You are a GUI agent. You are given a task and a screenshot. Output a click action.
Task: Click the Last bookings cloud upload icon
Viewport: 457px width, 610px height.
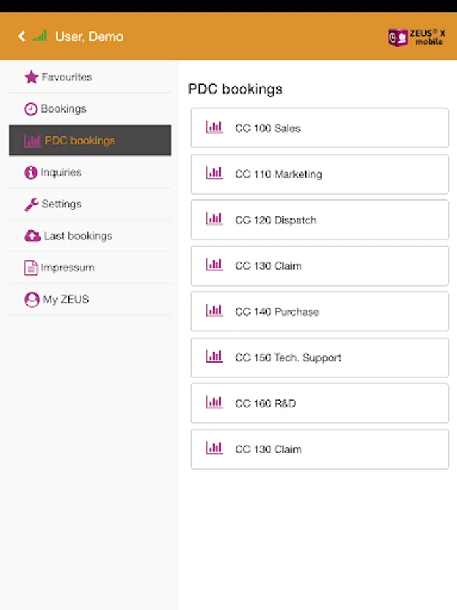[x=32, y=236]
